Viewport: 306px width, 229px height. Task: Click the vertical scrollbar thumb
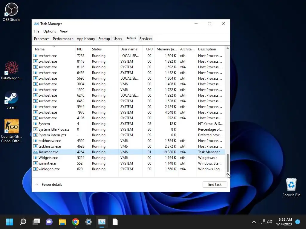click(227, 163)
